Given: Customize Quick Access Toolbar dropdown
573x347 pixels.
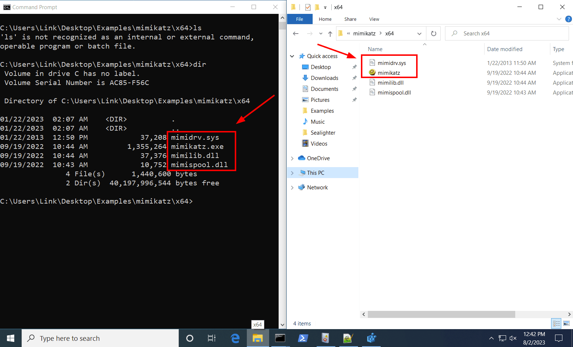Looking at the screenshot, I should click(x=325, y=7).
